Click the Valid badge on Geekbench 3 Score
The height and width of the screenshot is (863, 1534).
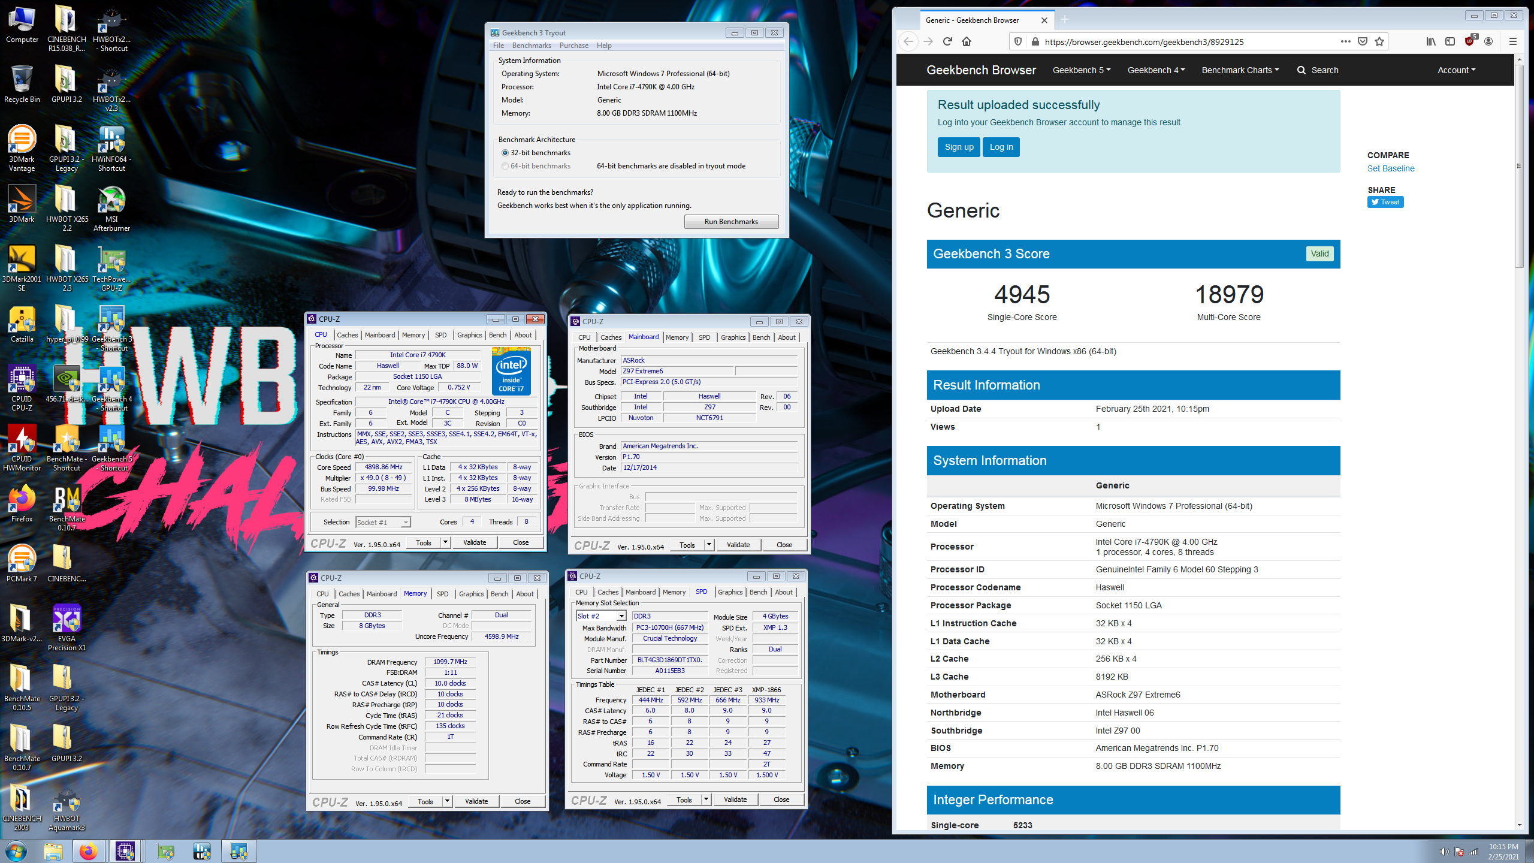point(1319,254)
